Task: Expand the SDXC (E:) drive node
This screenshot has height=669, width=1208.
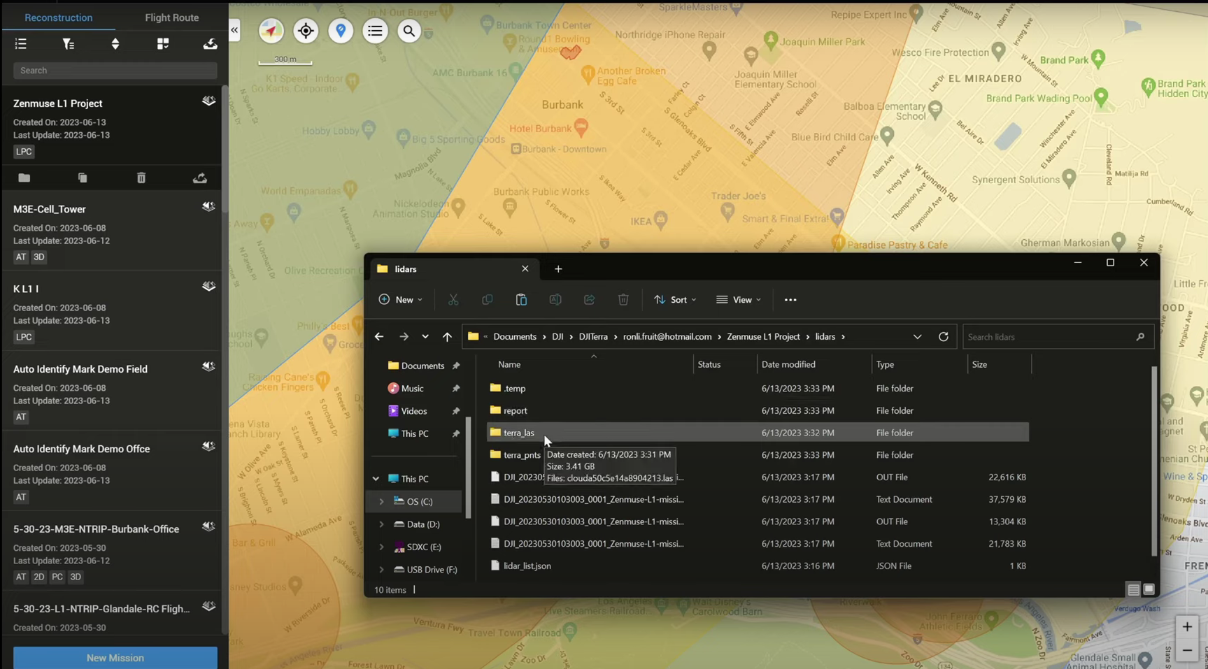Action: point(381,547)
